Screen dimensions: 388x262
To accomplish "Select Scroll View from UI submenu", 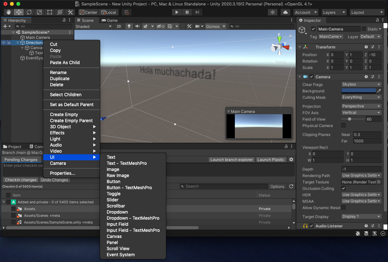I will point(118,249).
